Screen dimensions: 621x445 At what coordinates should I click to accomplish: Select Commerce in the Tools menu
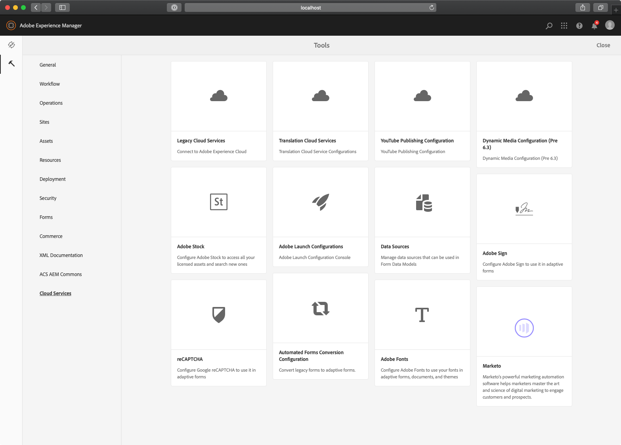click(51, 236)
